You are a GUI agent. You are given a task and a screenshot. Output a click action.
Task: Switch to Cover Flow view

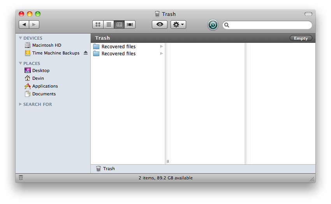[x=130, y=25]
